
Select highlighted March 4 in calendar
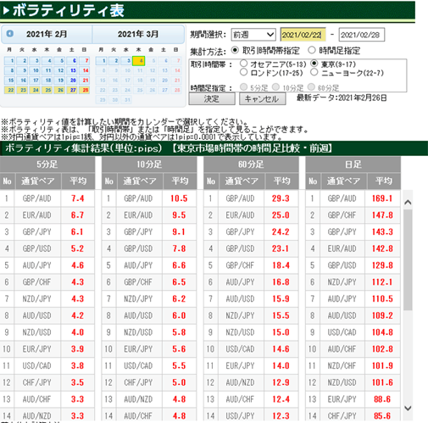[x=139, y=61]
